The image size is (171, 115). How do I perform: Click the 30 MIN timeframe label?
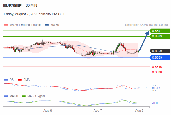click(31, 5)
